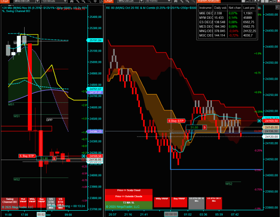280x217 pixels.
Task: Open right chart instrument dropdown arrow
Action: [x=141, y=1]
